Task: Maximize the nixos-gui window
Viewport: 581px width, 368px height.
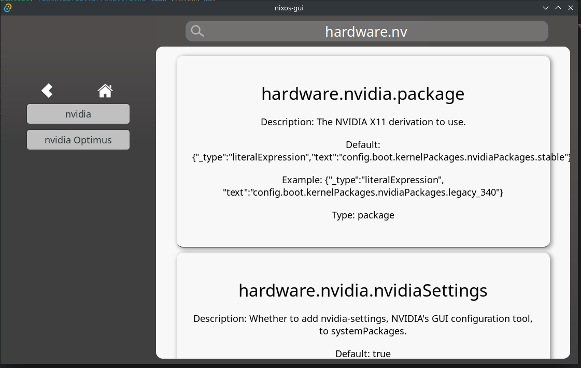Action: (x=558, y=8)
